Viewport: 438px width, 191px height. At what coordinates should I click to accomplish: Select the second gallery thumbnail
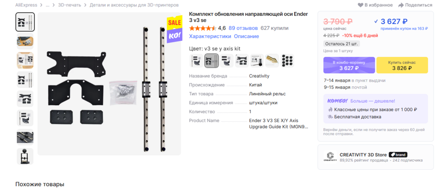coord(25,41)
